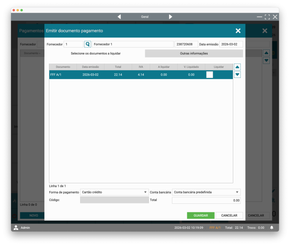Go to previous section with left arrow
Image resolution: width=290 pixels, height=246 pixels.
119,17
